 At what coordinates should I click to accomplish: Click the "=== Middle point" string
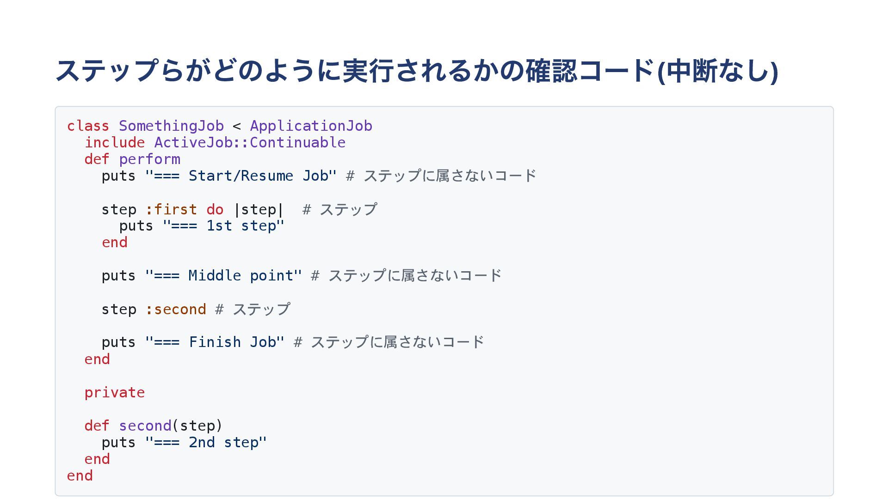(223, 276)
